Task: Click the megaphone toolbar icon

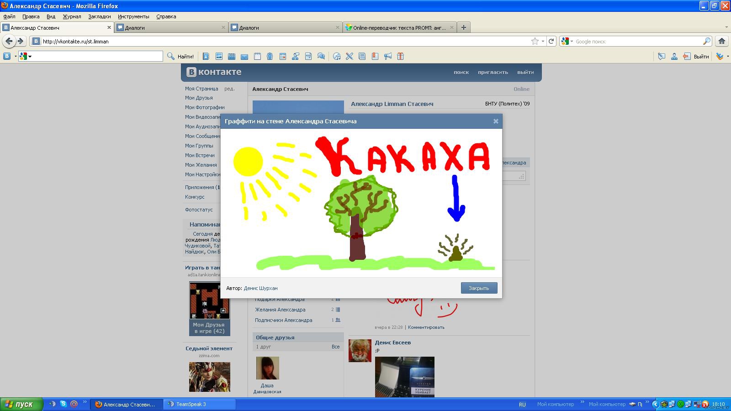Action: pos(388,56)
